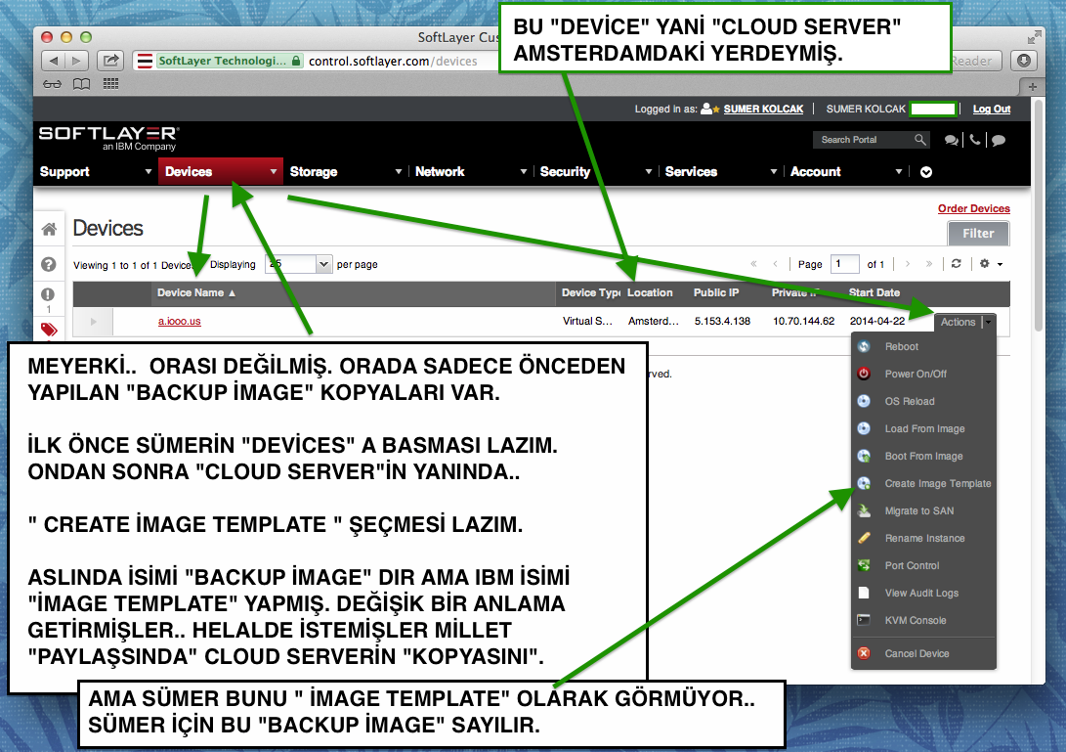Go back with Safari's back arrow
Image resolution: width=1066 pixels, height=752 pixels.
[53, 61]
